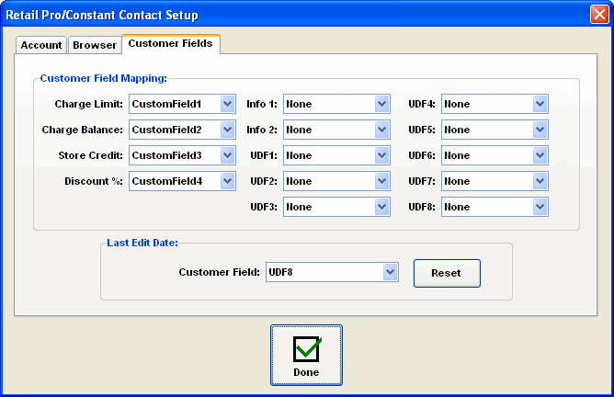This screenshot has width=614, height=397.
Task: Open the UDF5 mapping dropdown
Action: click(x=540, y=130)
